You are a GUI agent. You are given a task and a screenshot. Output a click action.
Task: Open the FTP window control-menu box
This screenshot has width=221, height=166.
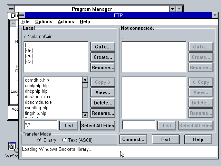(22, 15)
